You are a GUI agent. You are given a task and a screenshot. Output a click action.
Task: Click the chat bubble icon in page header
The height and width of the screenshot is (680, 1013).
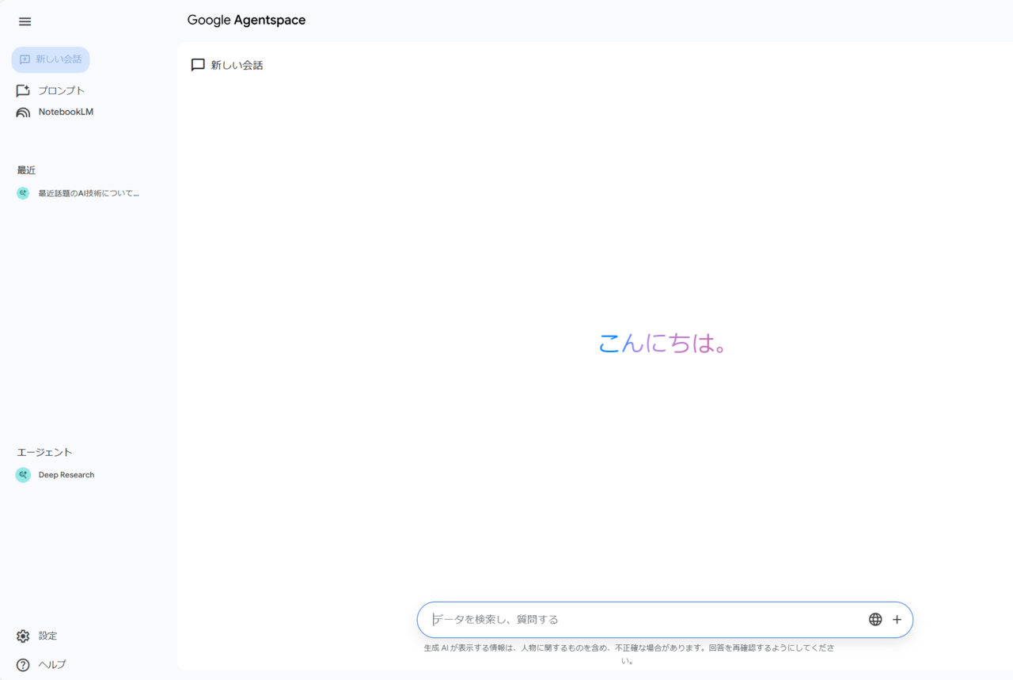point(198,65)
